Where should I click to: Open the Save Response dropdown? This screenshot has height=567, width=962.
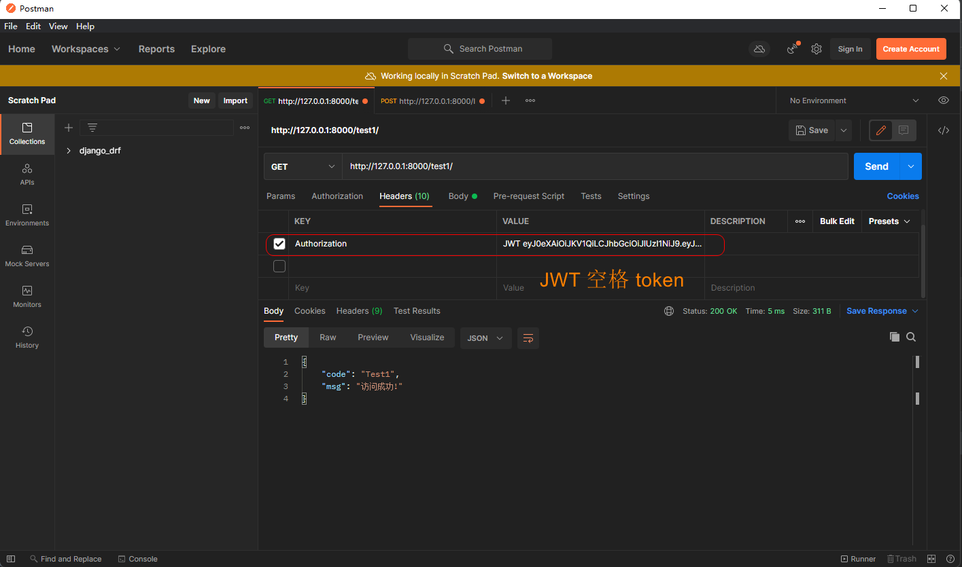[x=882, y=311]
